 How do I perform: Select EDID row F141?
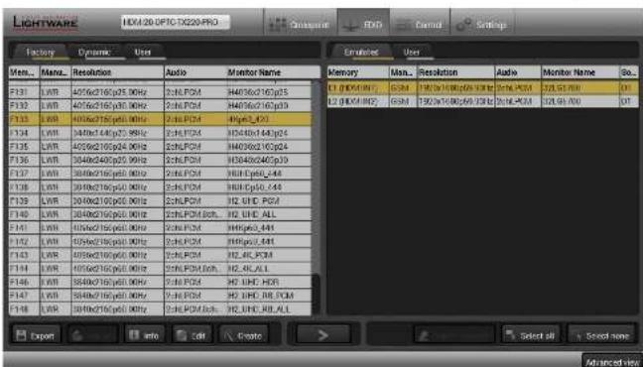point(160,227)
